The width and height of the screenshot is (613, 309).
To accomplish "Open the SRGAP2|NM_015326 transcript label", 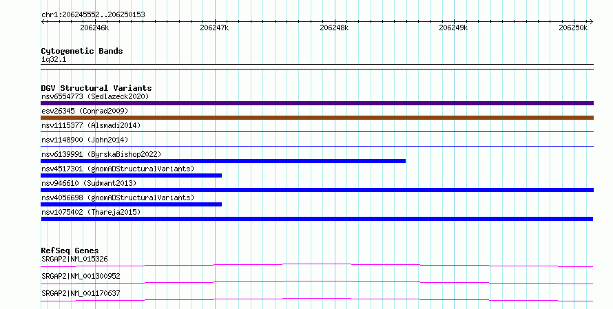I will (74, 259).
